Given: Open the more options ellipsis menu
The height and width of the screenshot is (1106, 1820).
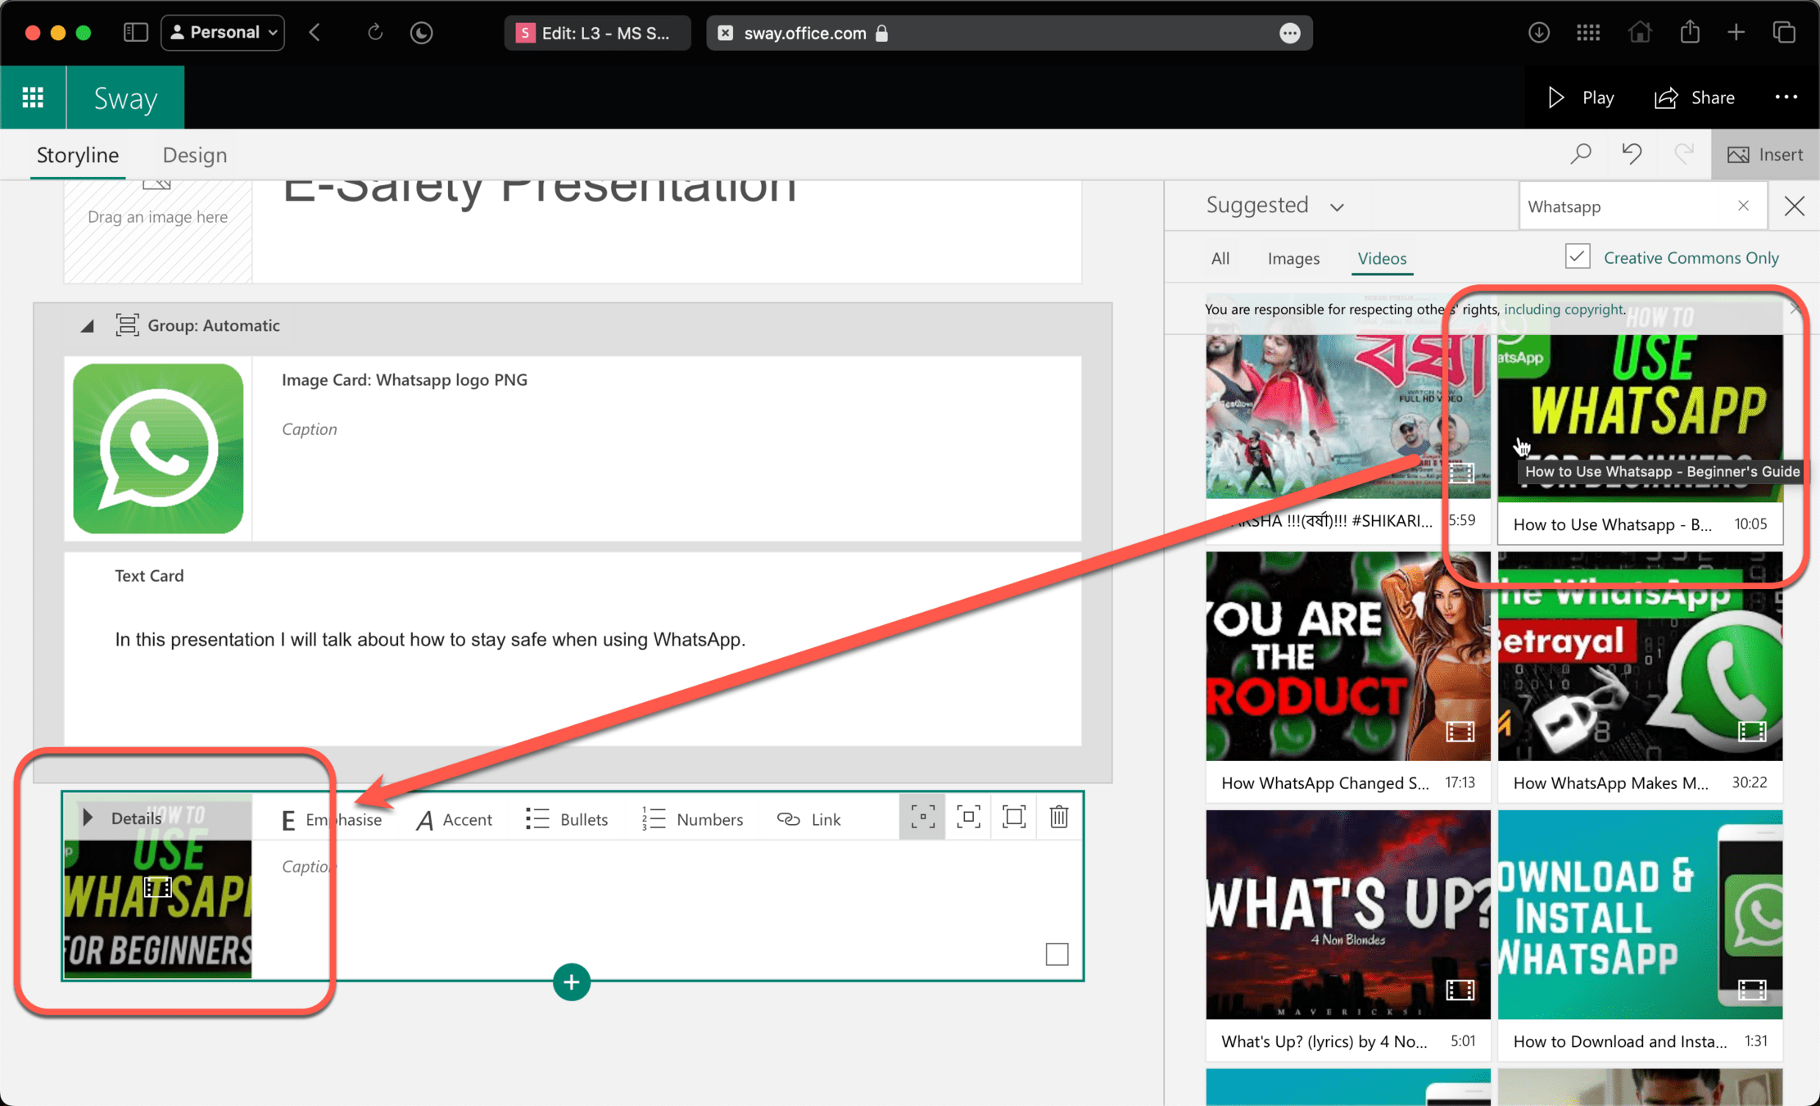Looking at the screenshot, I should (x=1786, y=97).
